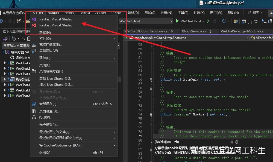Expand the 添加(D) submenu arrow
Image resolution: width=273 pixels, height=162 pixels.
point(114,58)
